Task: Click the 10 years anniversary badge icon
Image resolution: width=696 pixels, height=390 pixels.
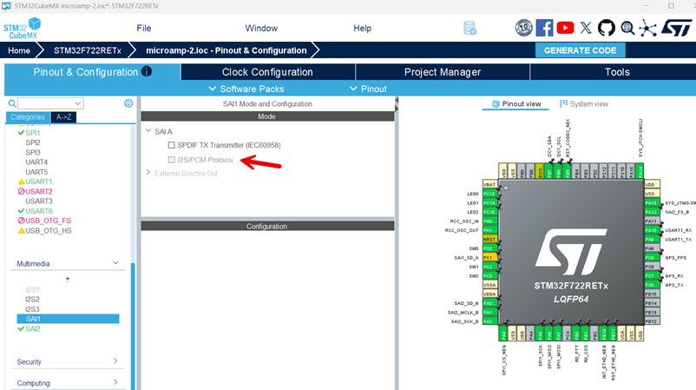Action: tap(524, 28)
